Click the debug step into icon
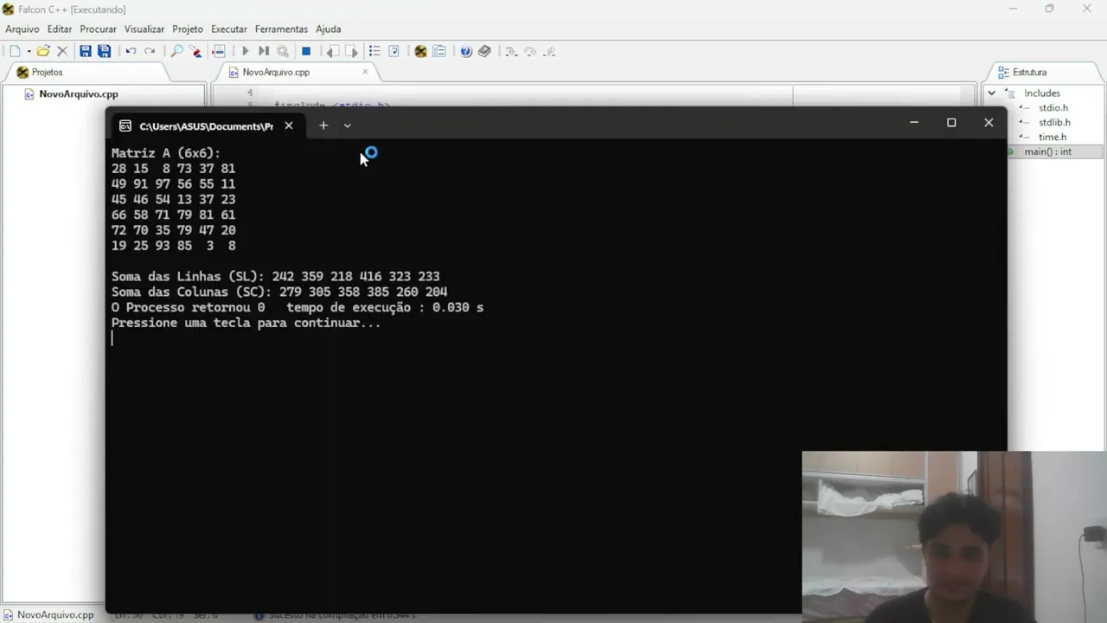This screenshot has width=1107, height=623. [x=511, y=51]
